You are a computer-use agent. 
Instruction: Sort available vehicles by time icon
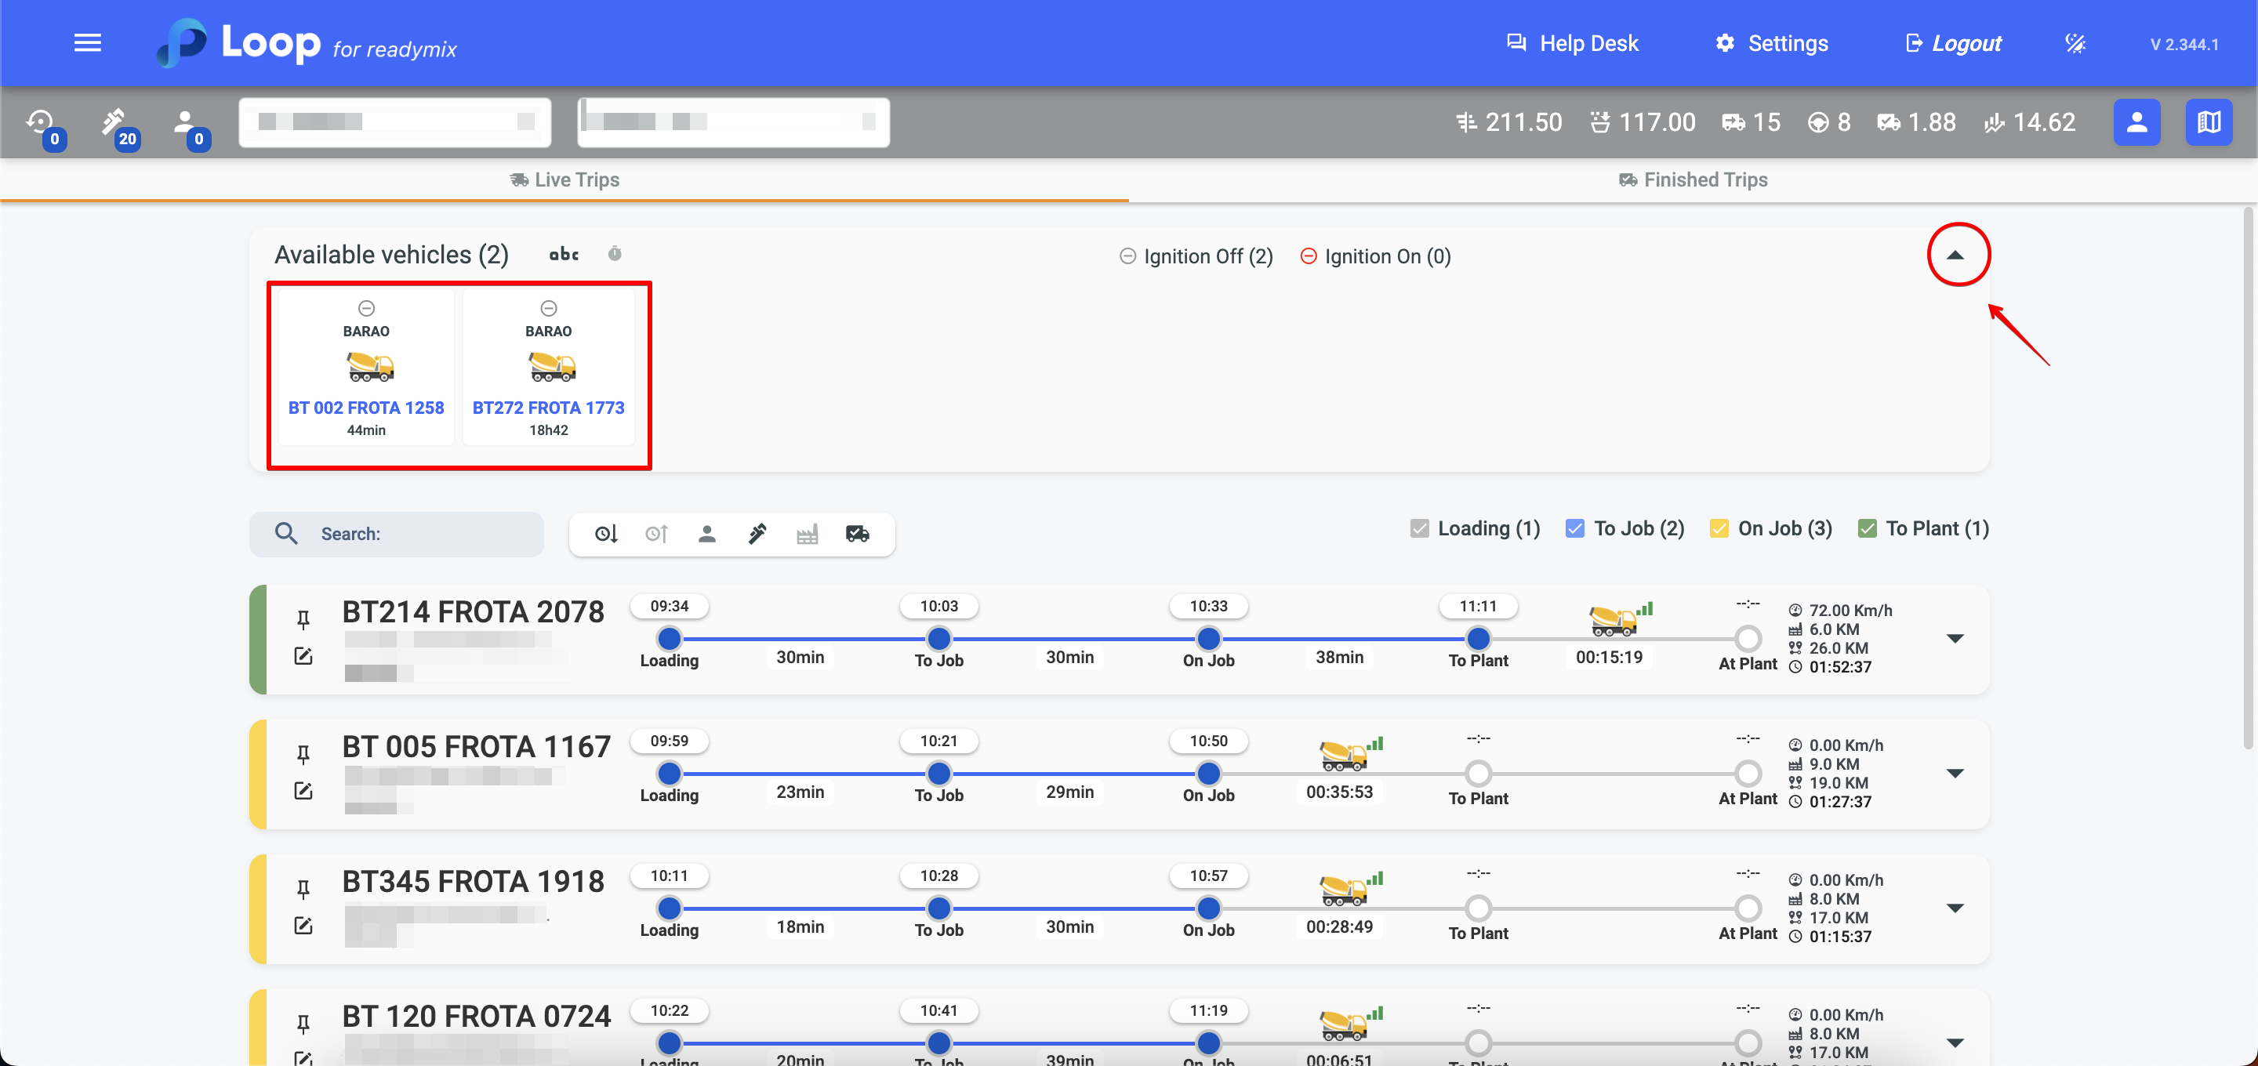(x=615, y=254)
